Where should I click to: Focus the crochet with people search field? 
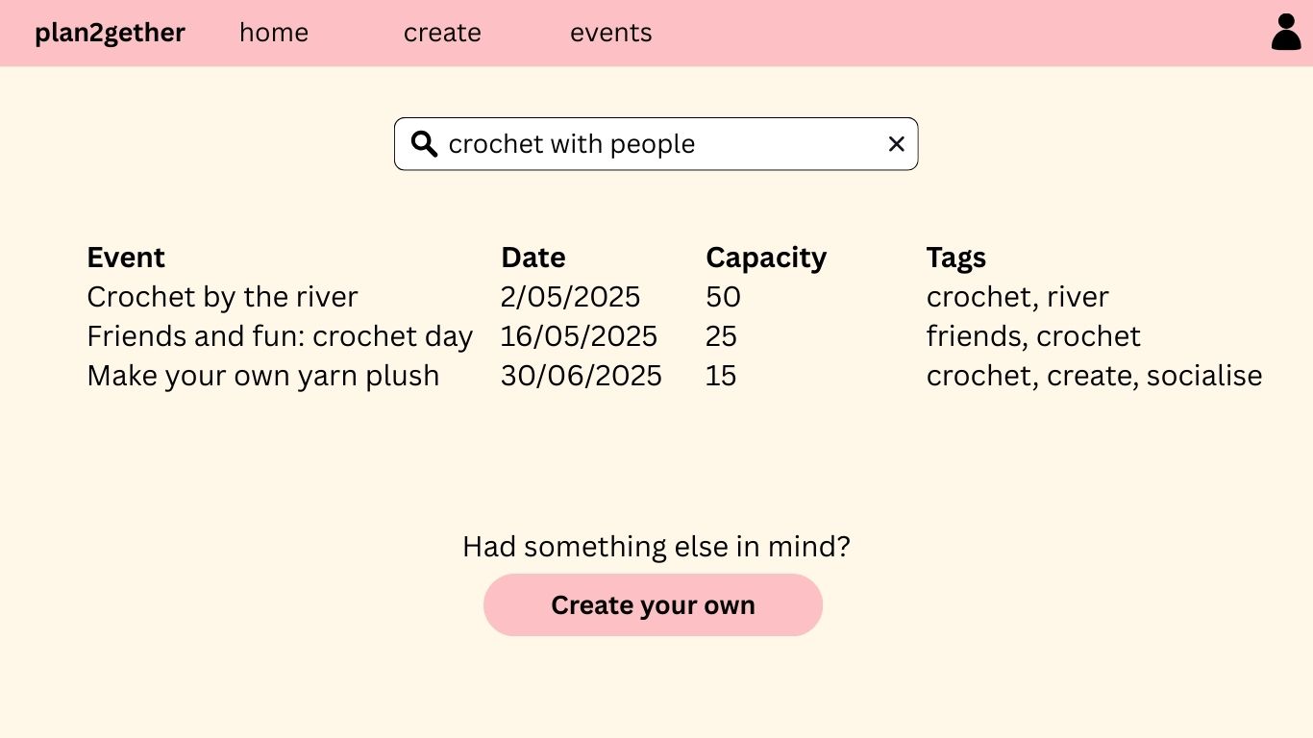[656, 144]
